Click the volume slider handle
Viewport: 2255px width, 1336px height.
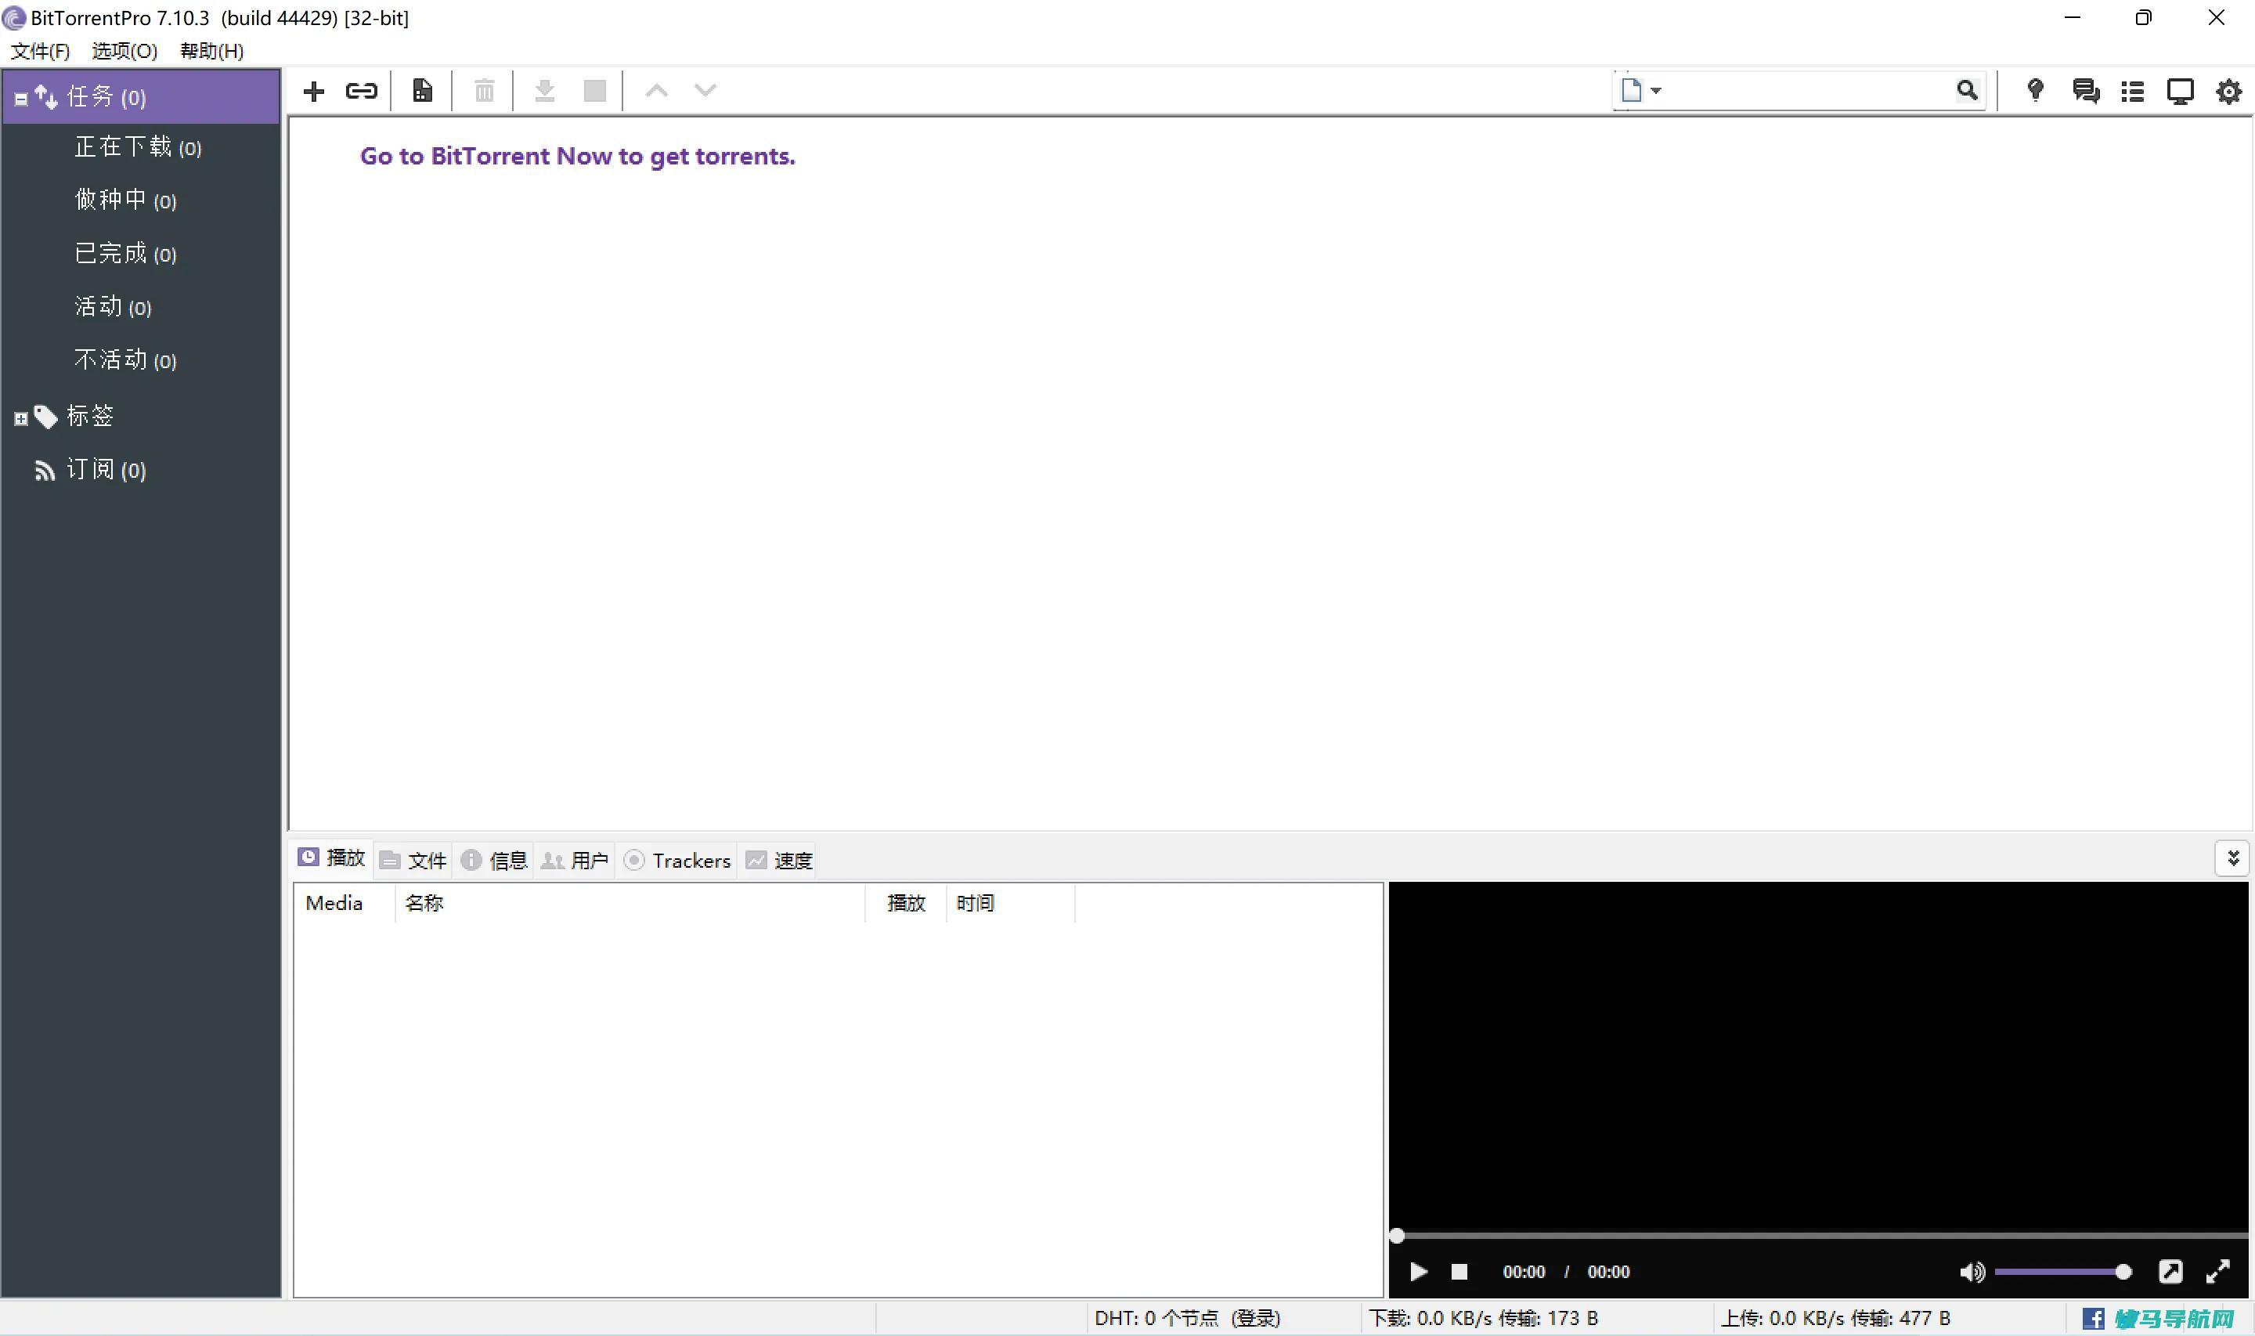[x=2123, y=1272]
